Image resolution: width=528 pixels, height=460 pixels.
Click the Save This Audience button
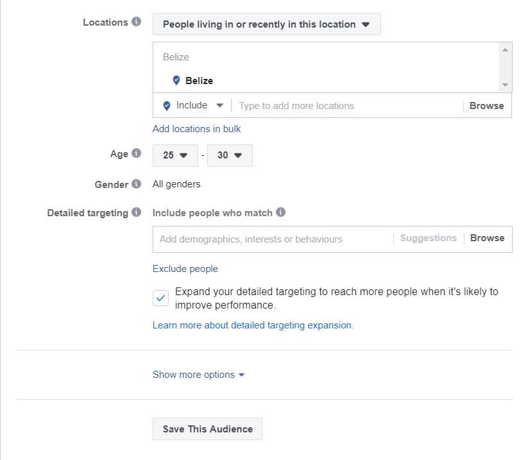[x=207, y=429]
